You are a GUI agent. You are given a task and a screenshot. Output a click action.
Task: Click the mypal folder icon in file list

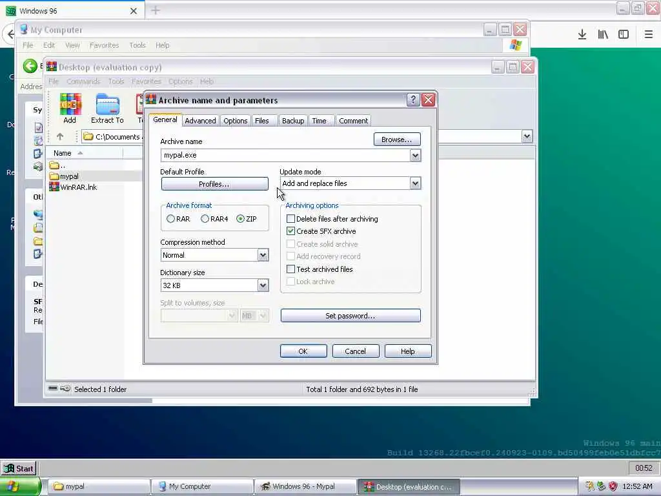click(54, 176)
